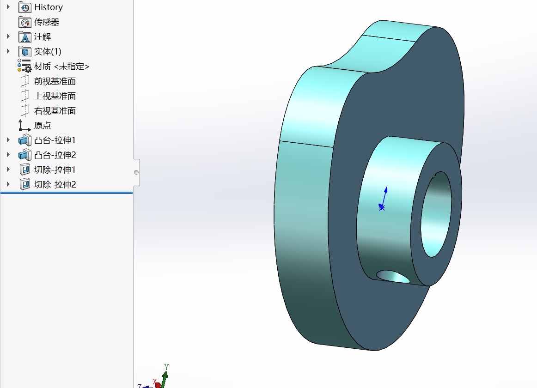Click the 上视基准面 plane icon
537x388 pixels.
(24, 96)
